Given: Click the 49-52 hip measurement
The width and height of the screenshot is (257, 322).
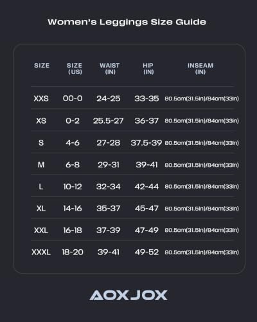Looking at the screenshot, I should tap(146, 252).
